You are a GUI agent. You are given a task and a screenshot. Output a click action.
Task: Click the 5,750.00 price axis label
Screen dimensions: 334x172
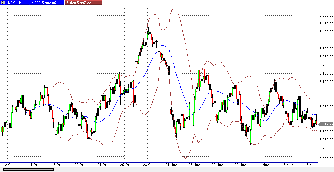326,140
